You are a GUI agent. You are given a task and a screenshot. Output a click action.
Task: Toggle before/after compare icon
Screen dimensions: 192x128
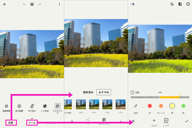coord(180,4)
